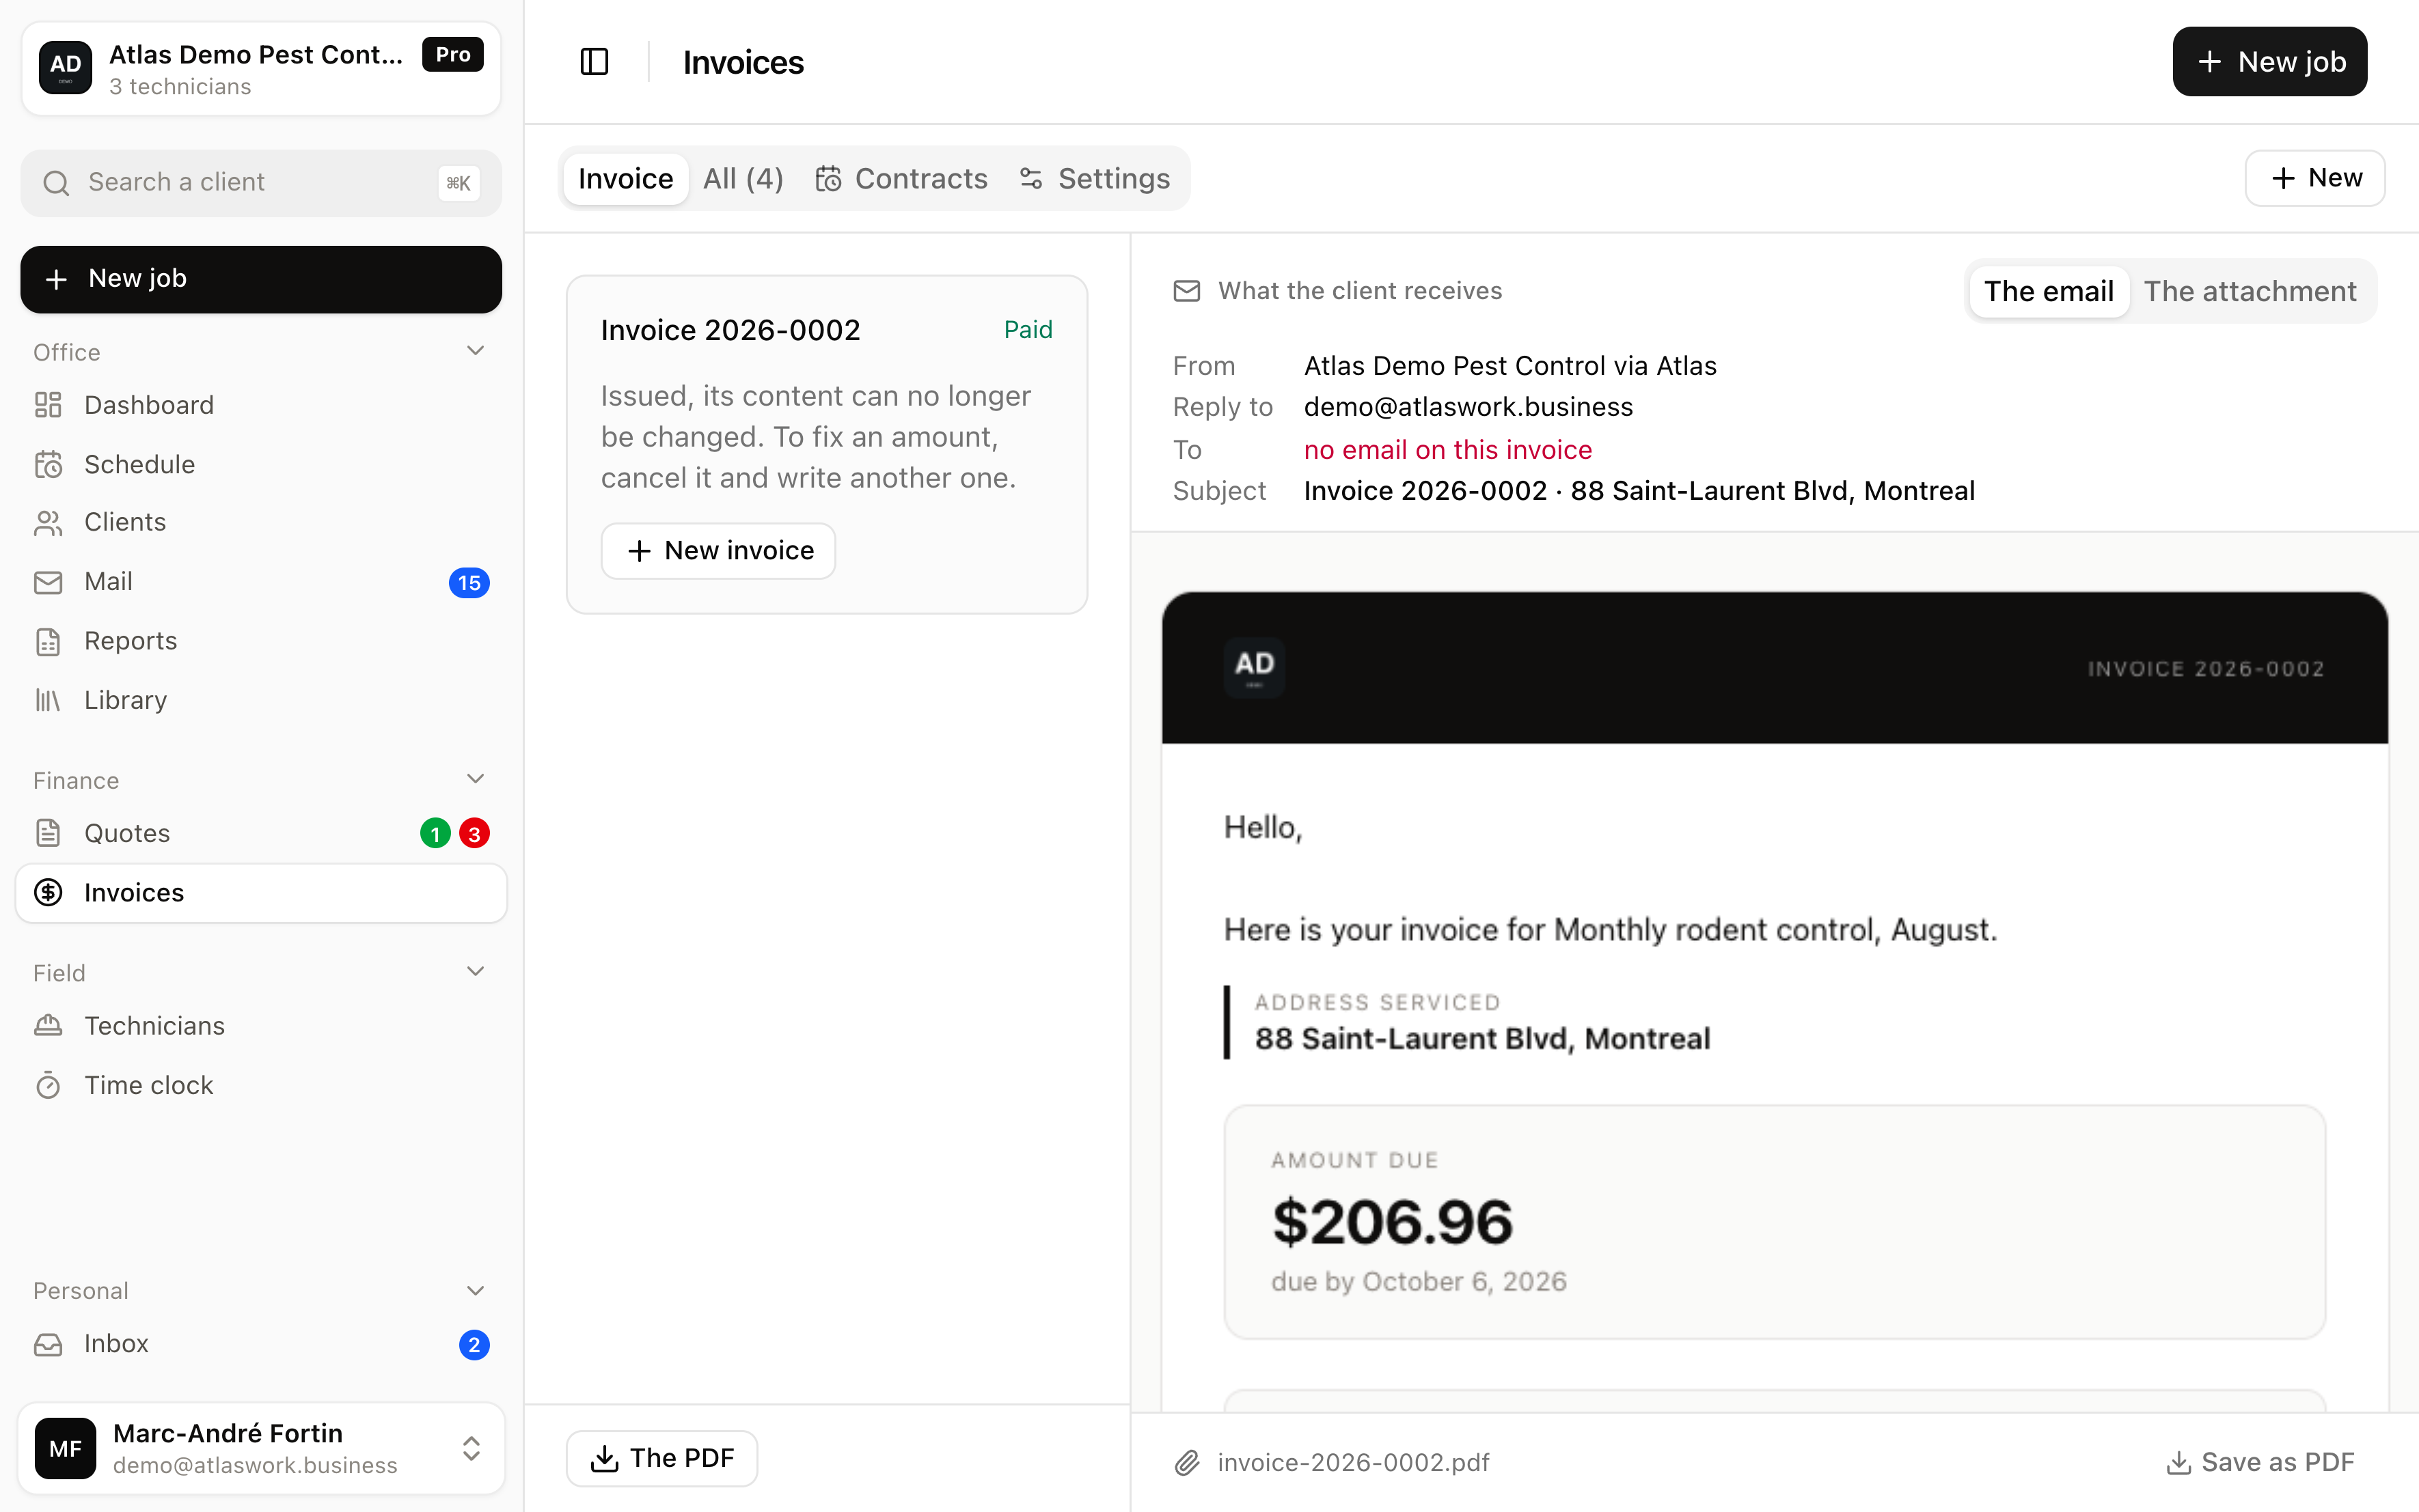The image size is (2419, 1512).
Task: Open Quotes in Finance
Action: pos(261,833)
